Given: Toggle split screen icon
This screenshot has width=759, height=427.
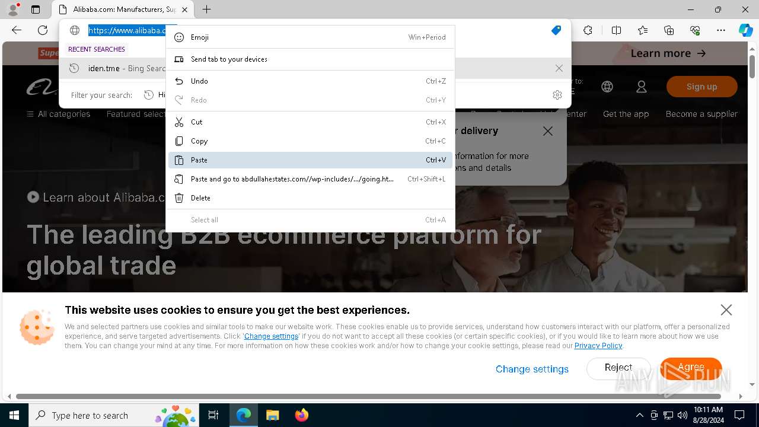Looking at the screenshot, I should tap(616, 30).
